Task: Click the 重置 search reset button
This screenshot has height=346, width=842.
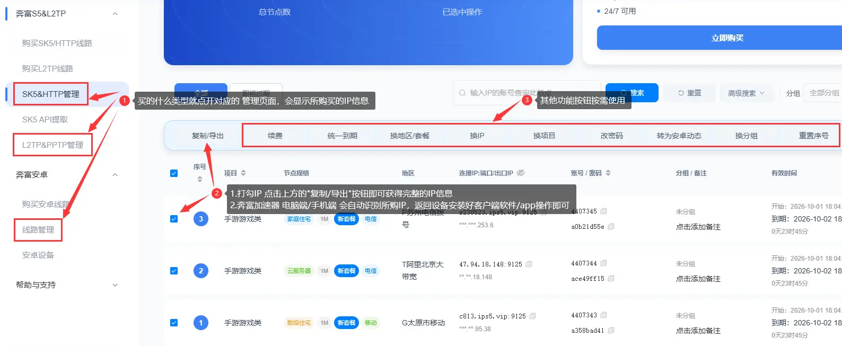Action: (690, 93)
